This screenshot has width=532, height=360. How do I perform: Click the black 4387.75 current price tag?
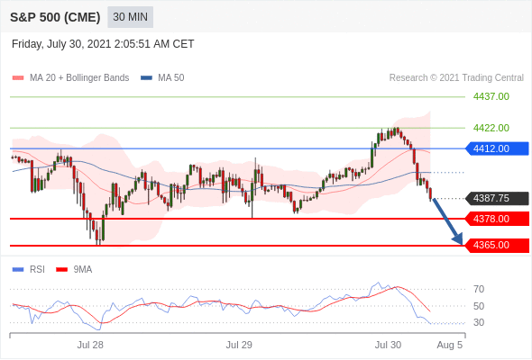(497, 198)
